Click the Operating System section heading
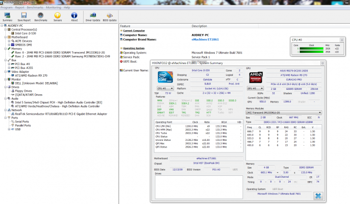This screenshot has height=204, width=350. click(x=134, y=48)
